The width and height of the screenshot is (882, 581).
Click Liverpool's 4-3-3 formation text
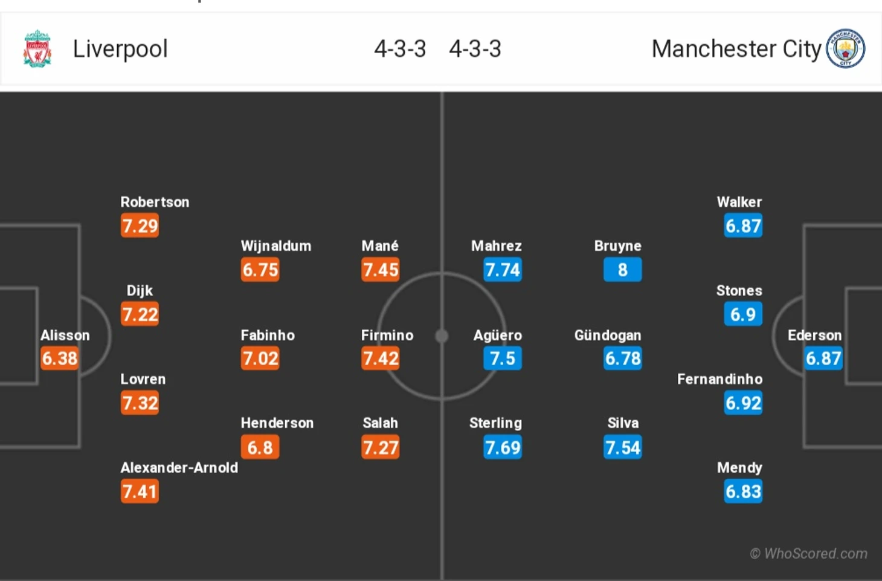tap(400, 49)
